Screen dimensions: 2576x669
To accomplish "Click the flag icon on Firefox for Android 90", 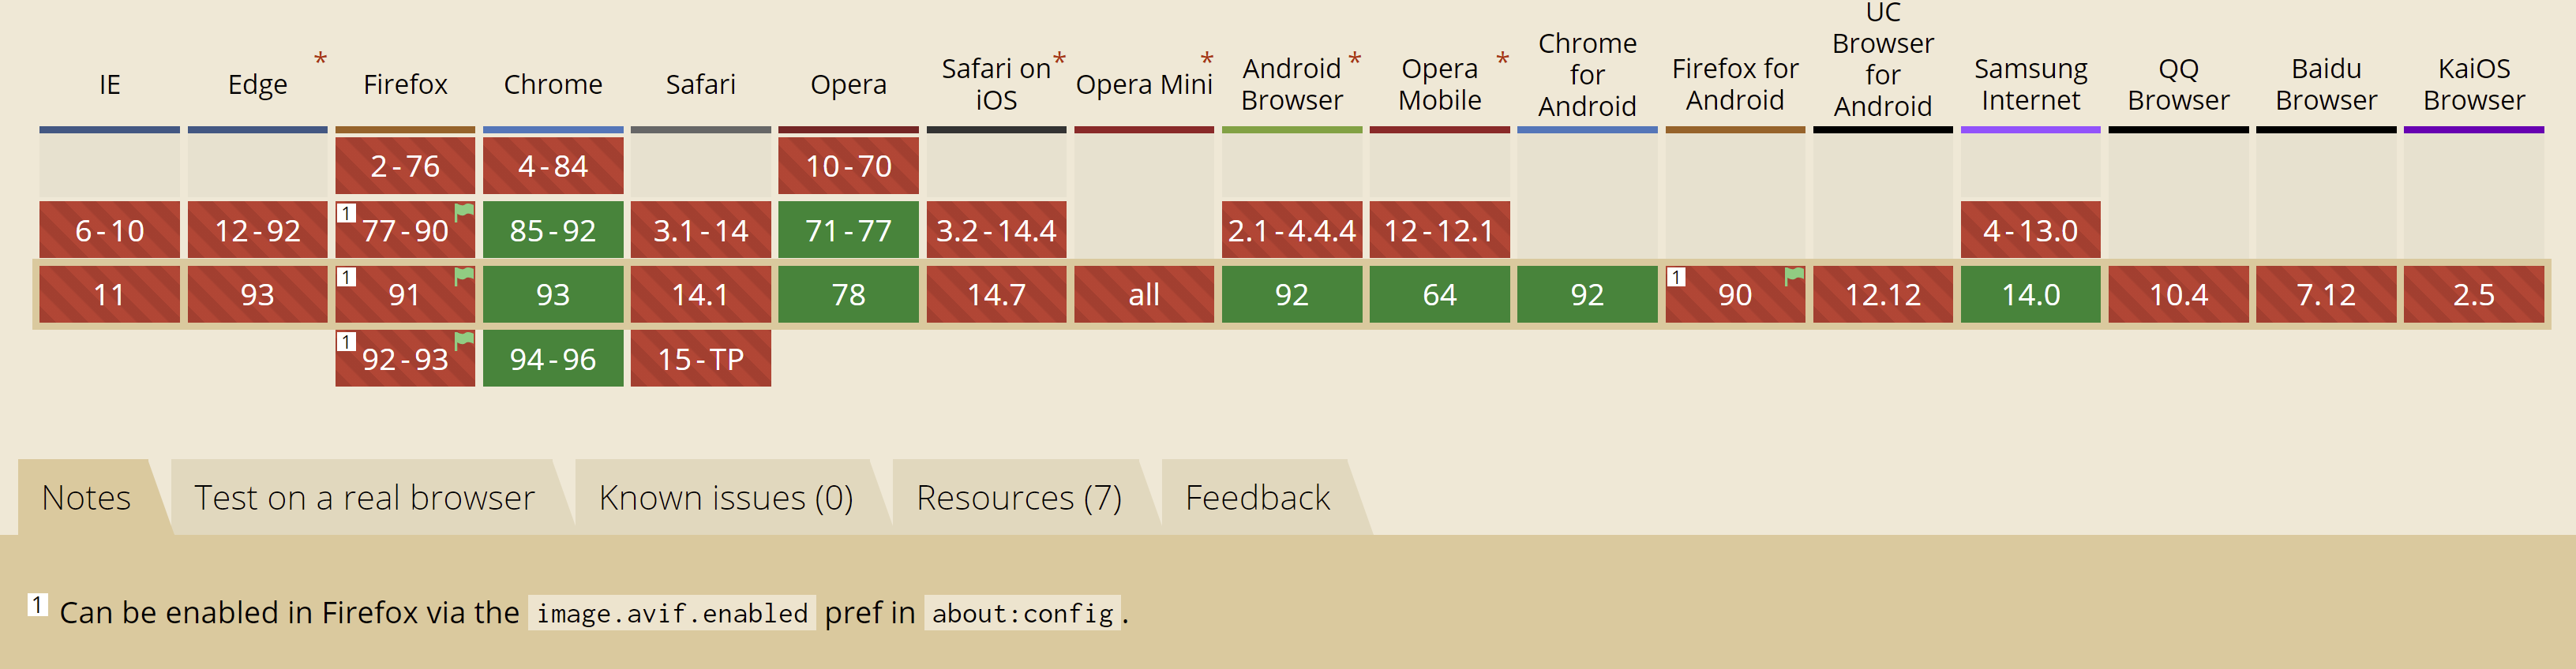I will (x=1794, y=275).
